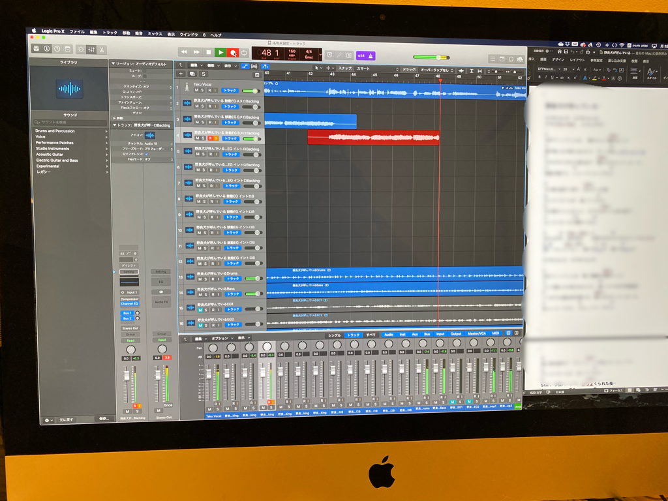This screenshot has height=501, width=668.
Task: Toggle the Mixer faders icon in toolbar
Action: 91,50
